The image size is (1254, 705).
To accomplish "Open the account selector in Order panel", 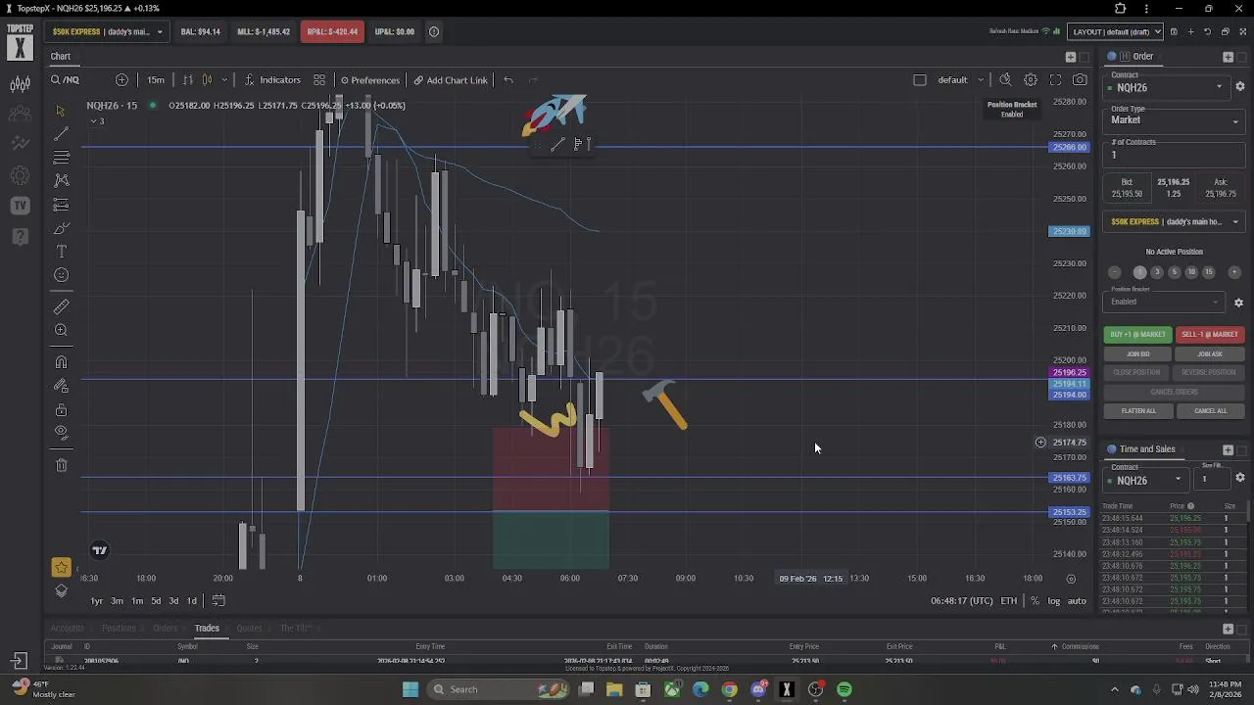I will [x=1174, y=222].
